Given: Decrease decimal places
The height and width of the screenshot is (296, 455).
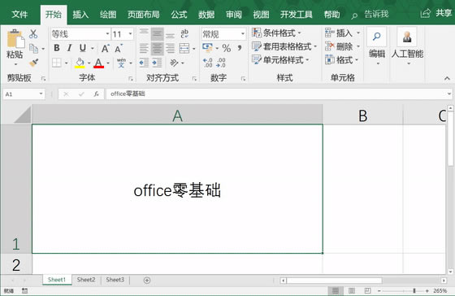Looking at the screenshot, I should point(221,63).
